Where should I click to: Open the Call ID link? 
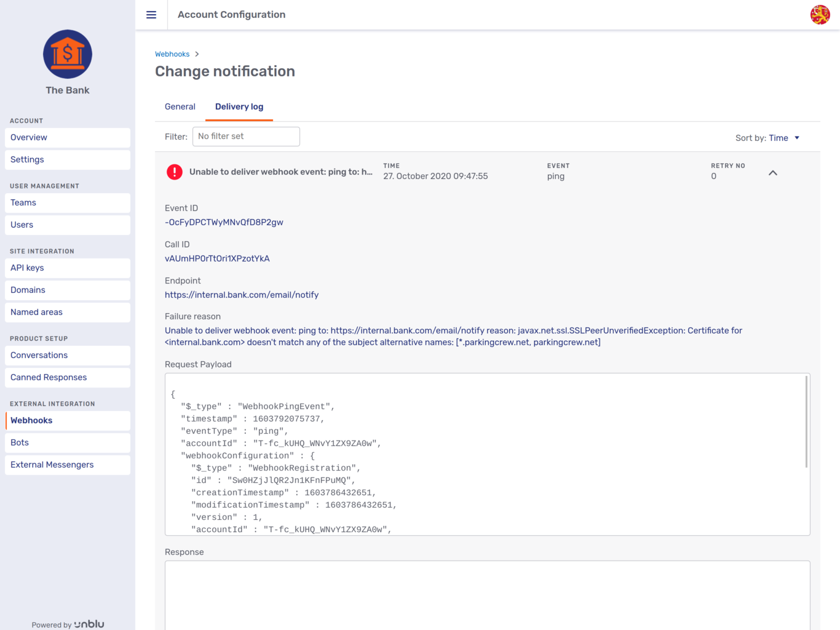pos(217,258)
